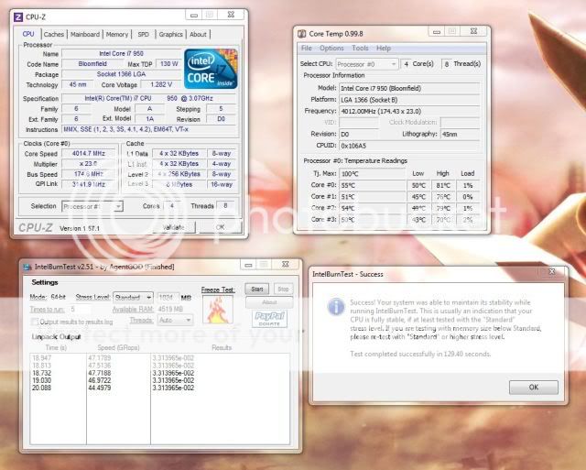Image resolution: width=586 pixels, height=470 pixels.
Task: Open the Help menu in Core Temp
Action: click(x=384, y=49)
